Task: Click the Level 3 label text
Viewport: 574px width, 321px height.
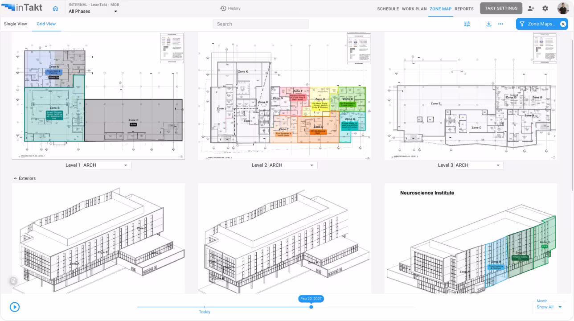Action: tap(446, 165)
